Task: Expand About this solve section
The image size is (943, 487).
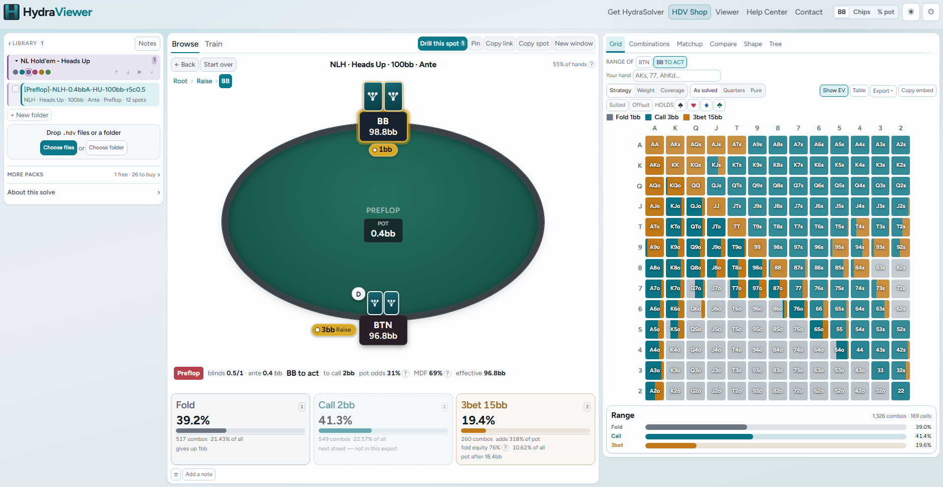Action: tap(84, 192)
